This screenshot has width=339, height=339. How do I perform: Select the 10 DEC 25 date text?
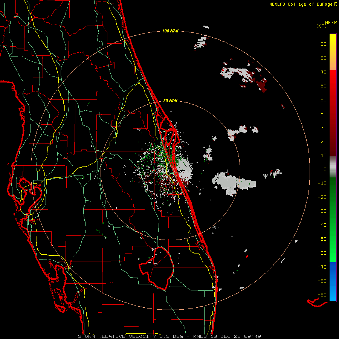pyautogui.click(x=226, y=336)
